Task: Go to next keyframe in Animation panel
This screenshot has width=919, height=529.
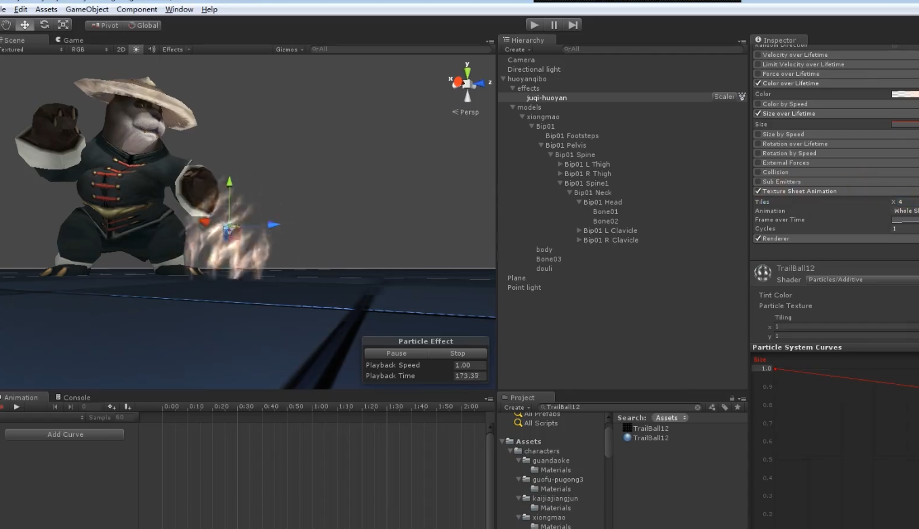Action: (70, 407)
